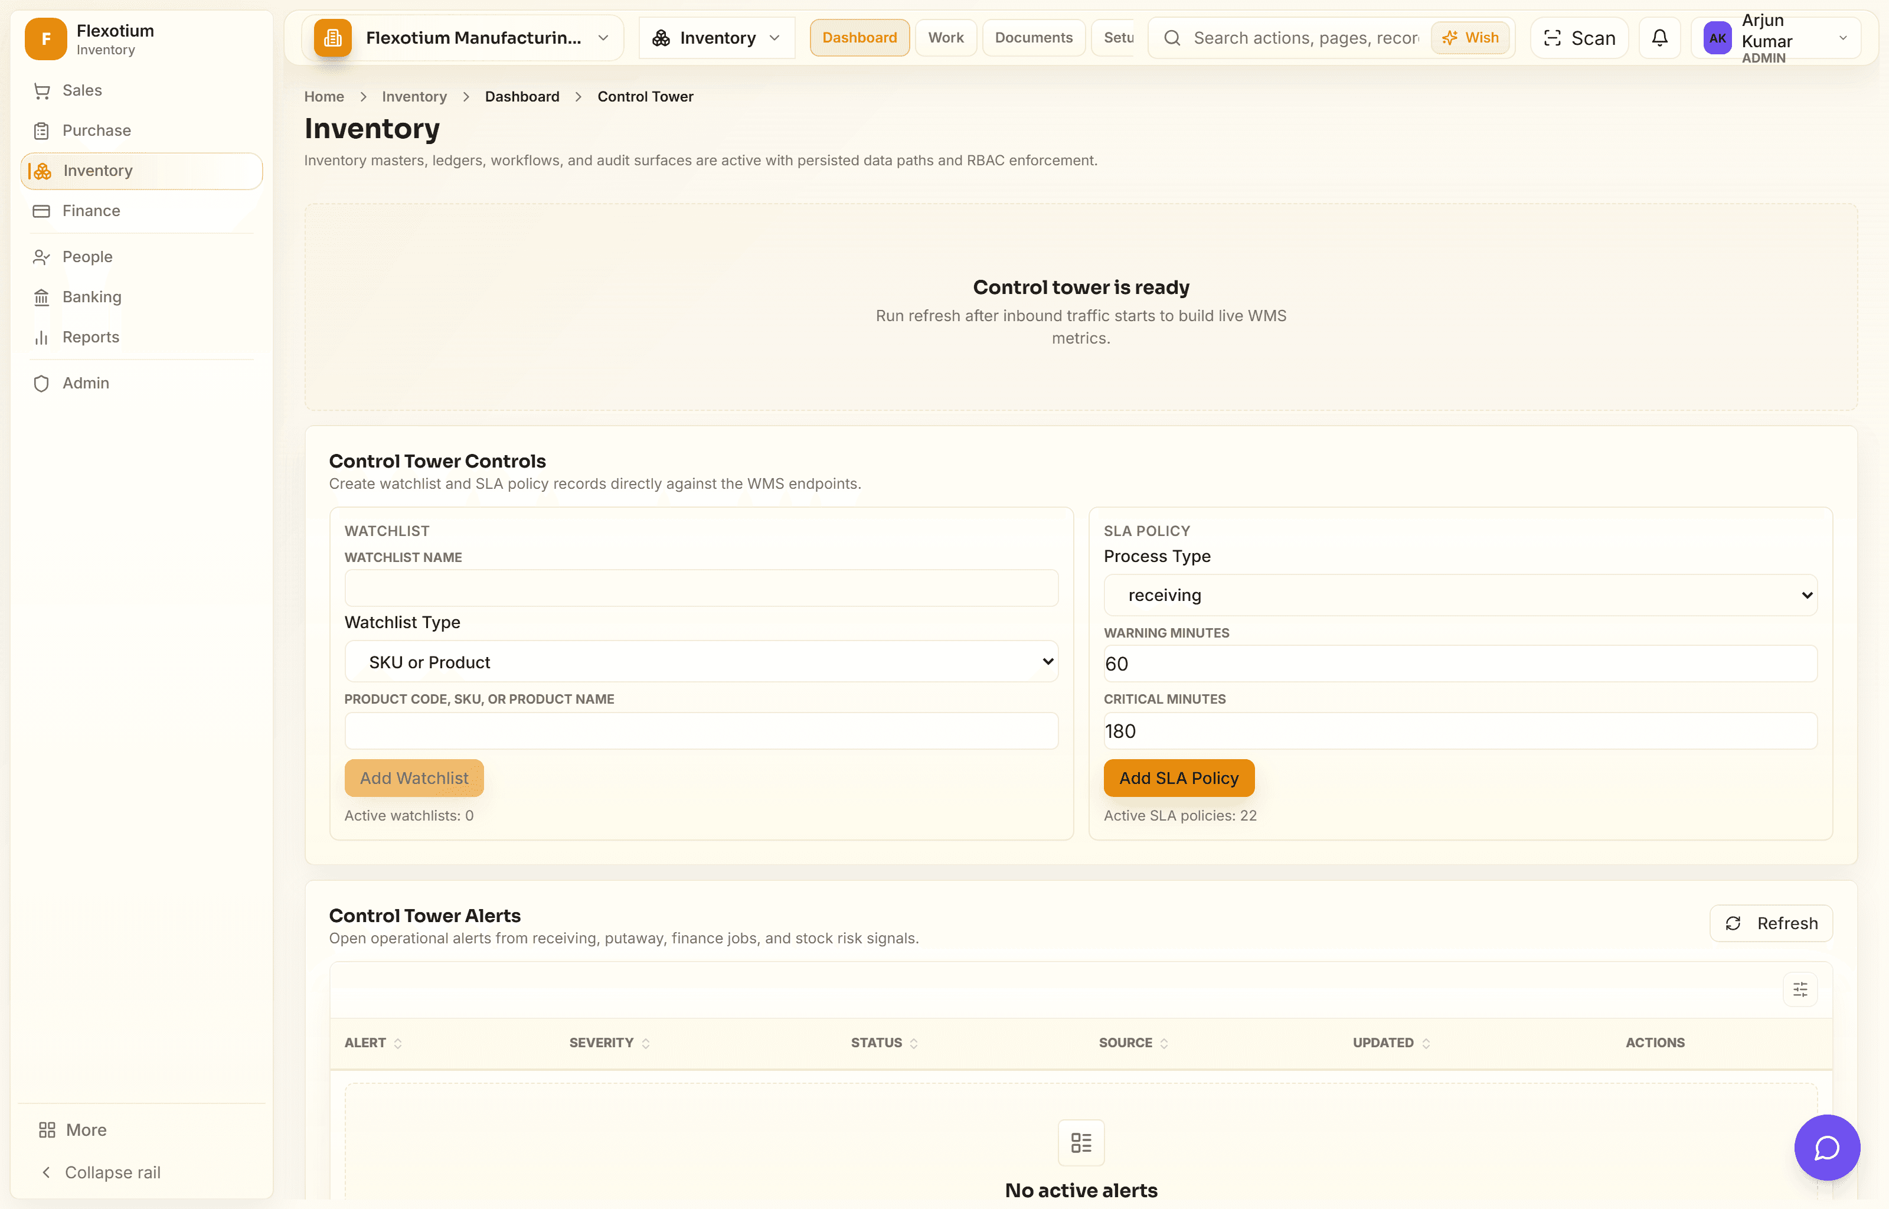Click the More grid icon

point(47,1130)
